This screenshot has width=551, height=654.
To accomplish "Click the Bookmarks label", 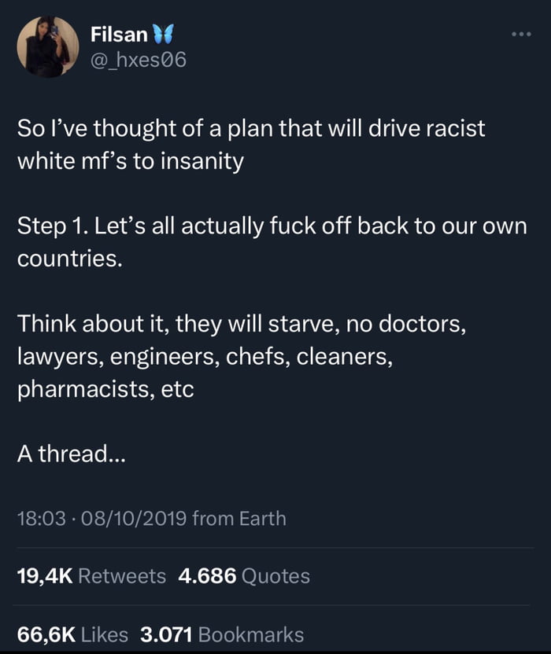I will coord(251,634).
